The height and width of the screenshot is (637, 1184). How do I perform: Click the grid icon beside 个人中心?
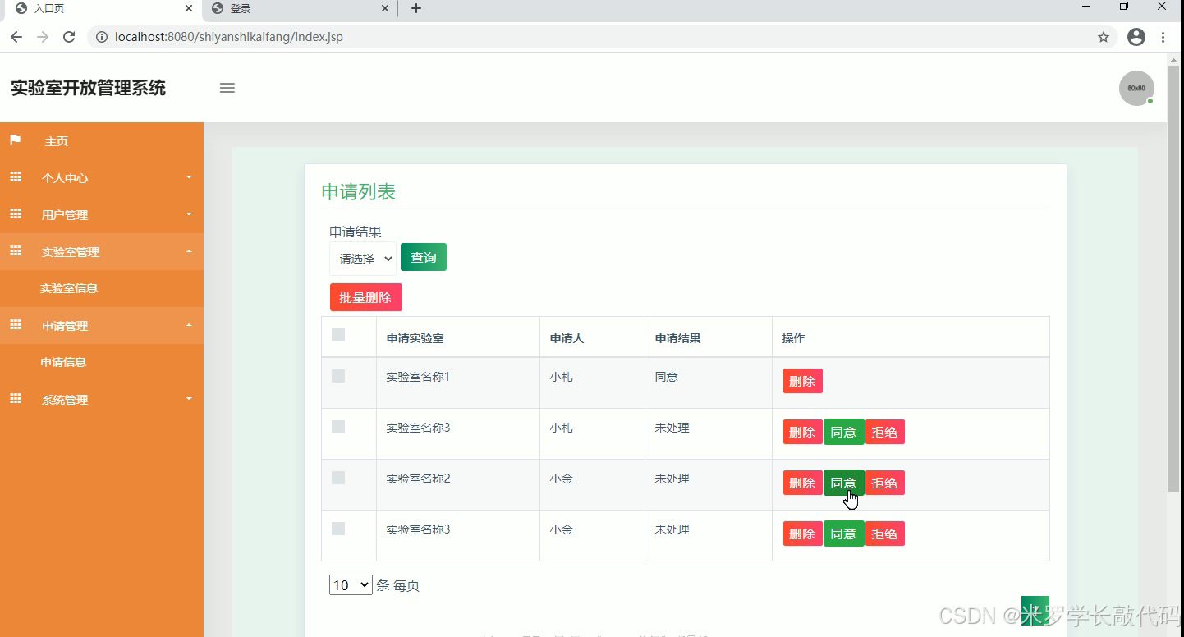[15, 176]
